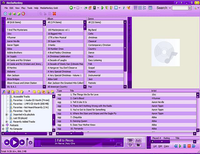Viewport: 200px width, 154px height.
Task: Toggle the player visualization display button
Action: (x=130, y=140)
